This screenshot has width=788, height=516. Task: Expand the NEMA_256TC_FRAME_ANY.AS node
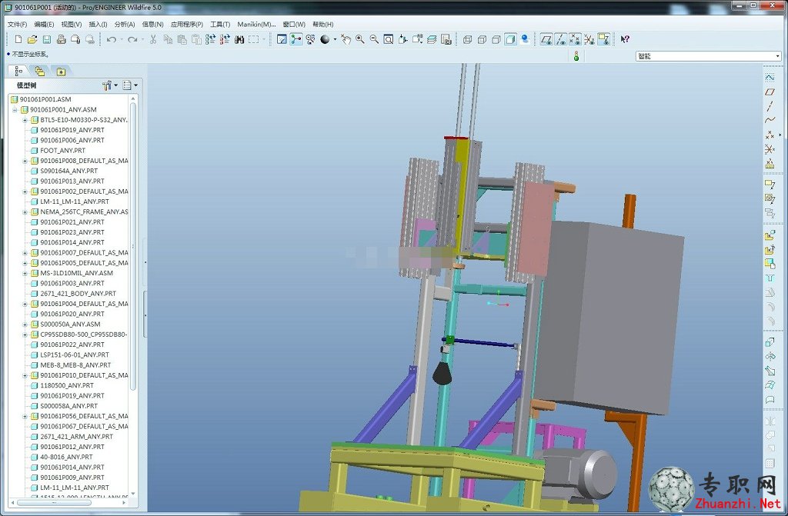(25, 212)
